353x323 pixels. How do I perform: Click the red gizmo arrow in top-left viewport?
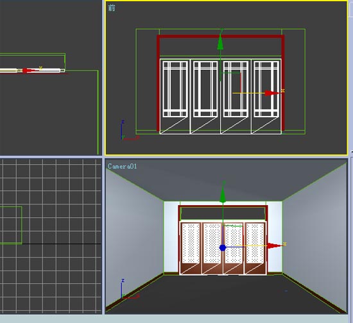pyautogui.click(x=28, y=70)
